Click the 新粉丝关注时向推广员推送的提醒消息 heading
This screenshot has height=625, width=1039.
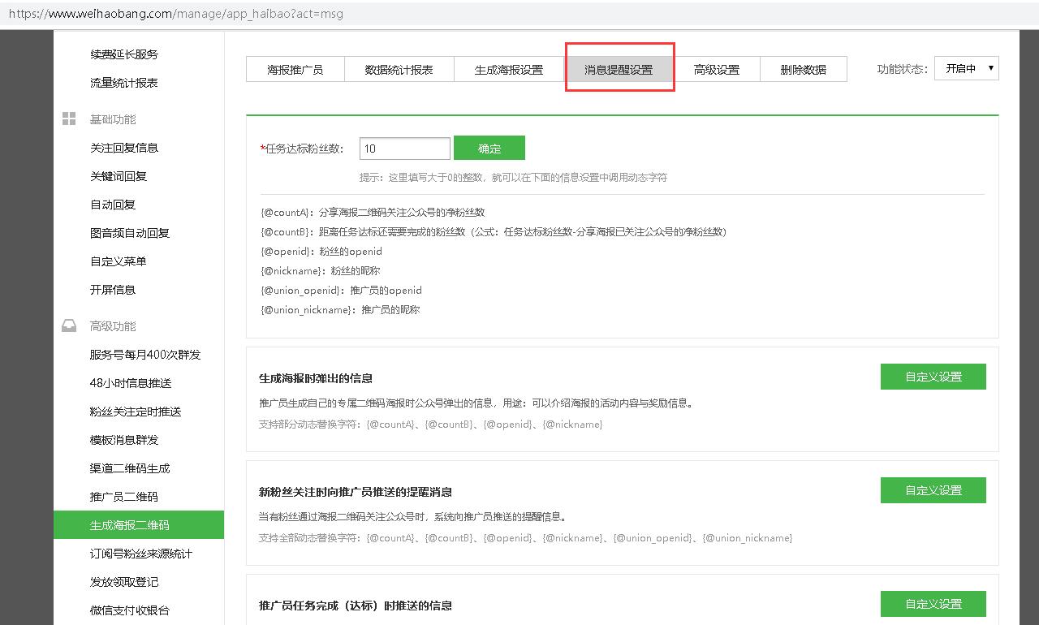pyautogui.click(x=356, y=492)
